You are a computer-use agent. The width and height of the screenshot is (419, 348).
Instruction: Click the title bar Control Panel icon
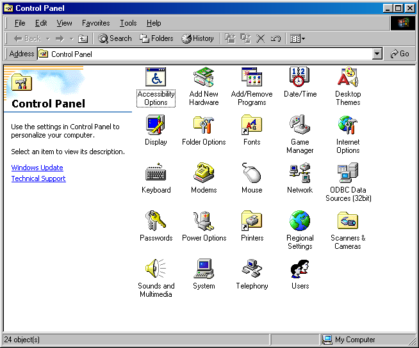pos(8,8)
